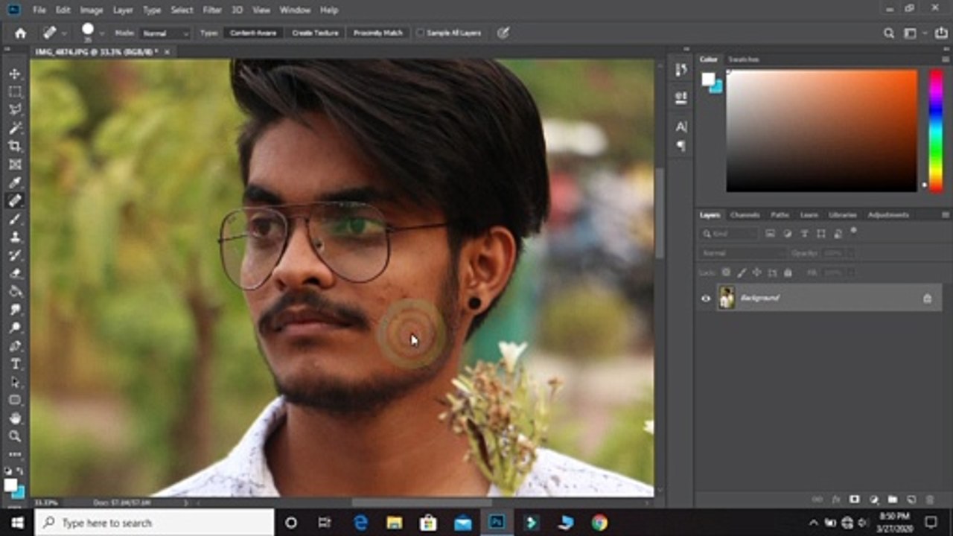This screenshot has height=536, width=953.
Task: Choose the Eyedropper tool
Action: 15,182
